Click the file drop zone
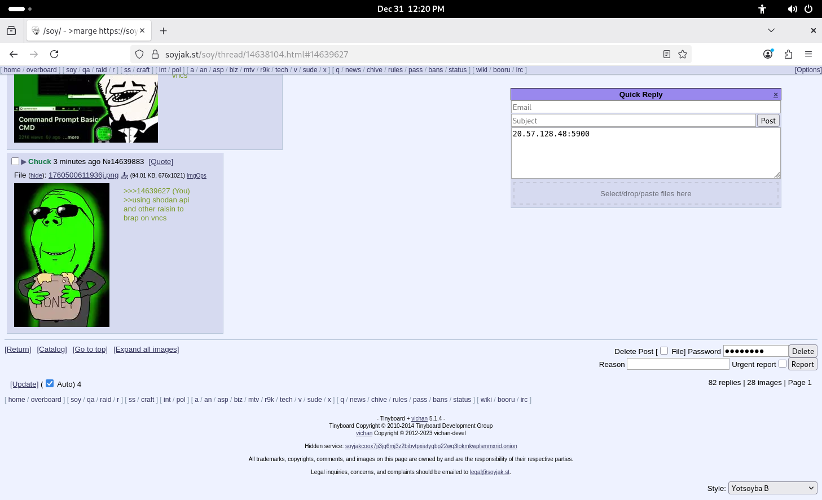The height and width of the screenshot is (500, 822). (x=646, y=193)
